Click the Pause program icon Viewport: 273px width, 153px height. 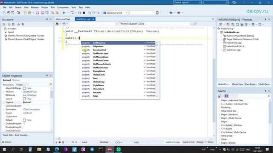[79, 13]
